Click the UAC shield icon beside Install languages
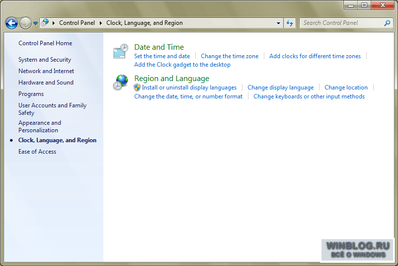This screenshot has height=266, width=398. [x=137, y=88]
